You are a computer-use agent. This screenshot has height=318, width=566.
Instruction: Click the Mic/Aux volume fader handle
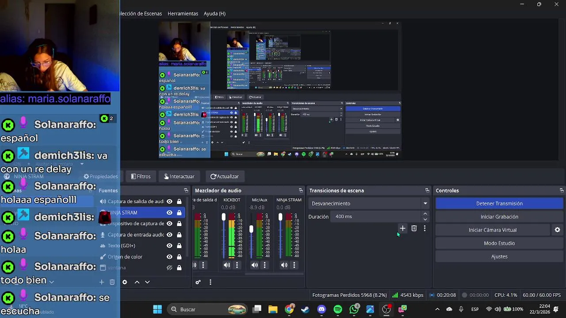pyautogui.click(x=251, y=229)
